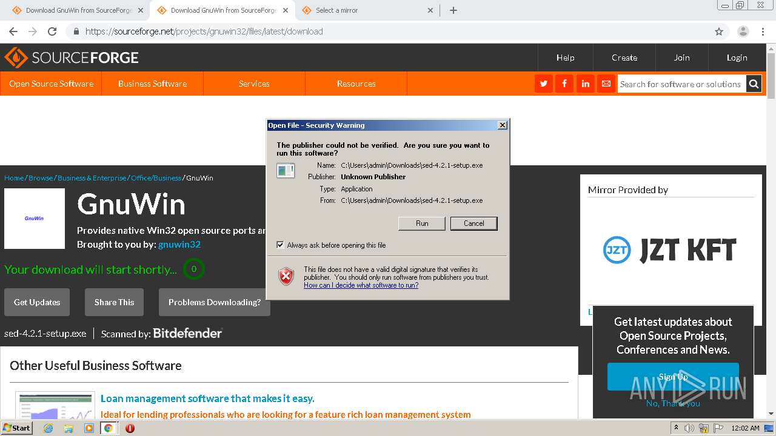This screenshot has width=776, height=436.
Task: Click the taskbar clock 12:02 AM
Action: tap(745, 428)
